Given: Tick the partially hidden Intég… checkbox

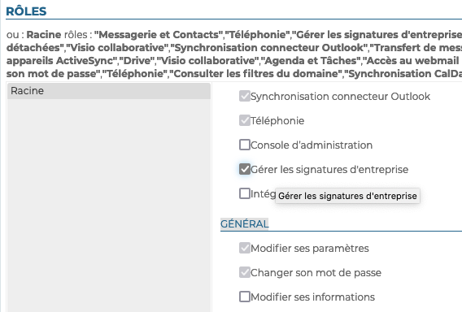Looking at the screenshot, I should pyautogui.click(x=245, y=193).
